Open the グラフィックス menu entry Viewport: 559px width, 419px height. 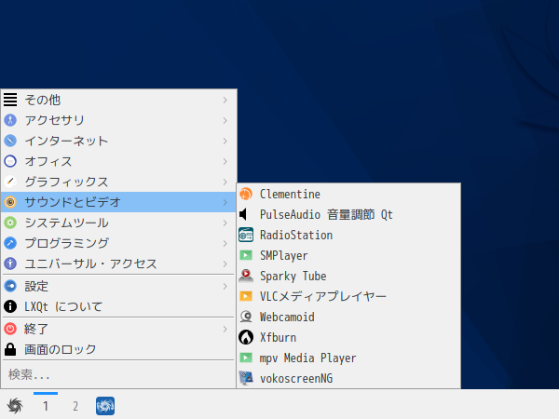click(118, 182)
